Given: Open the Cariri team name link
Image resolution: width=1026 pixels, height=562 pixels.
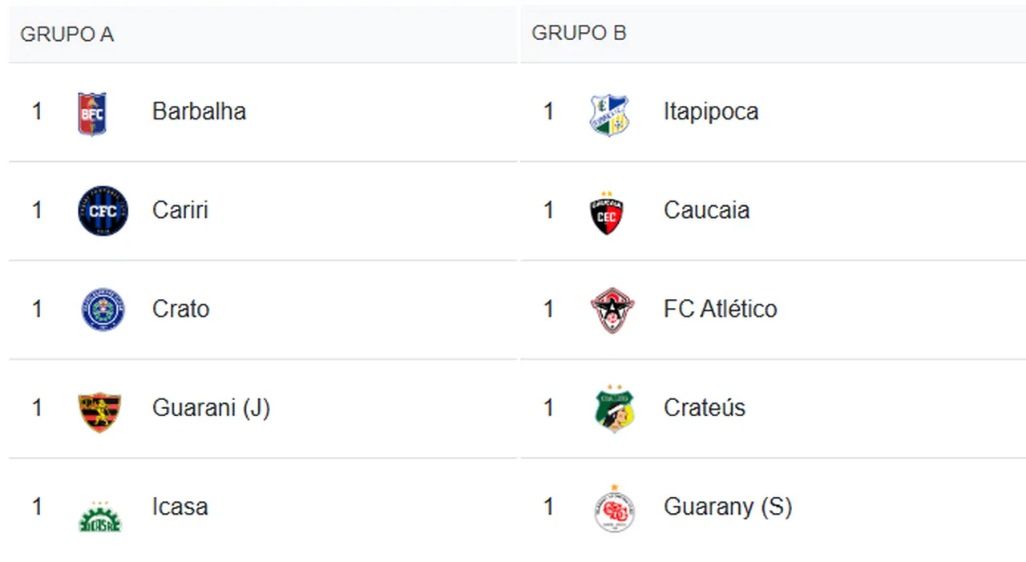Looking at the screenshot, I should tap(180, 210).
